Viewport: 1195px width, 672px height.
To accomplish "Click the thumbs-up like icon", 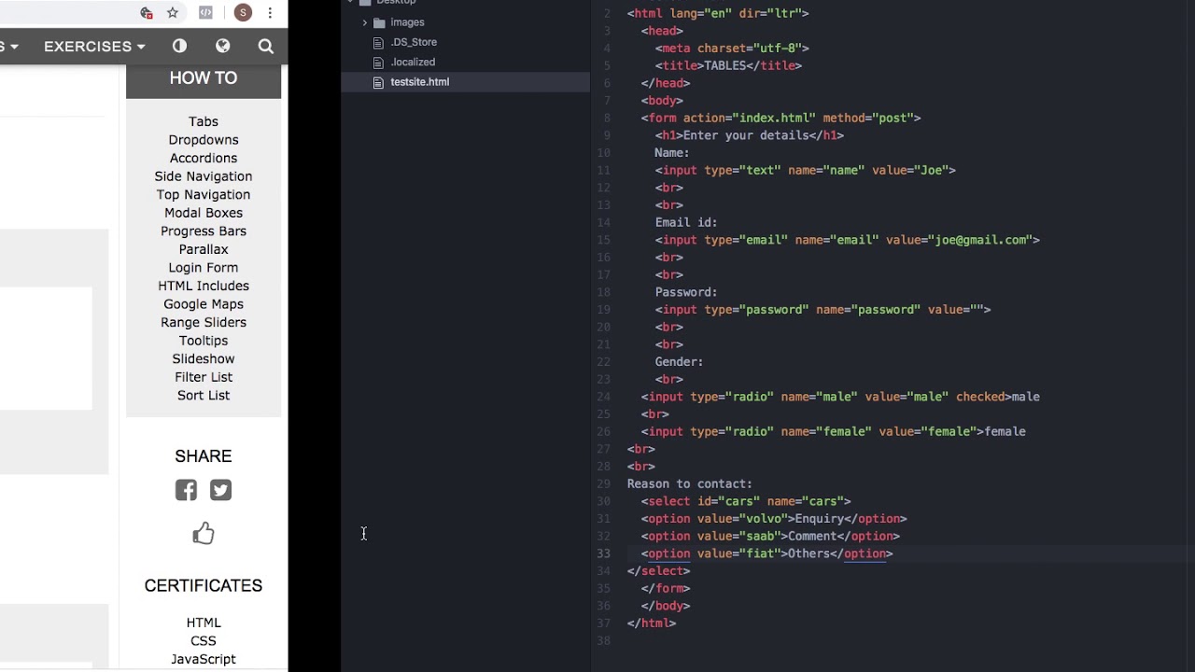I will (204, 533).
